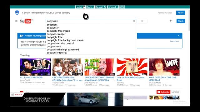Open patty dragona channel link

[90, 83]
